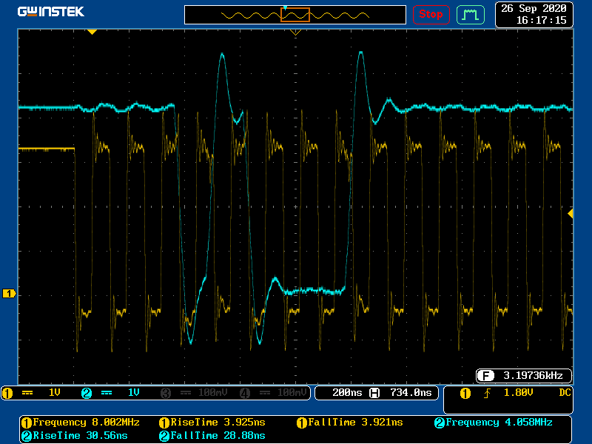
Task: Click the rising edge trigger slope icon
Action: click(x=485, y=393)
